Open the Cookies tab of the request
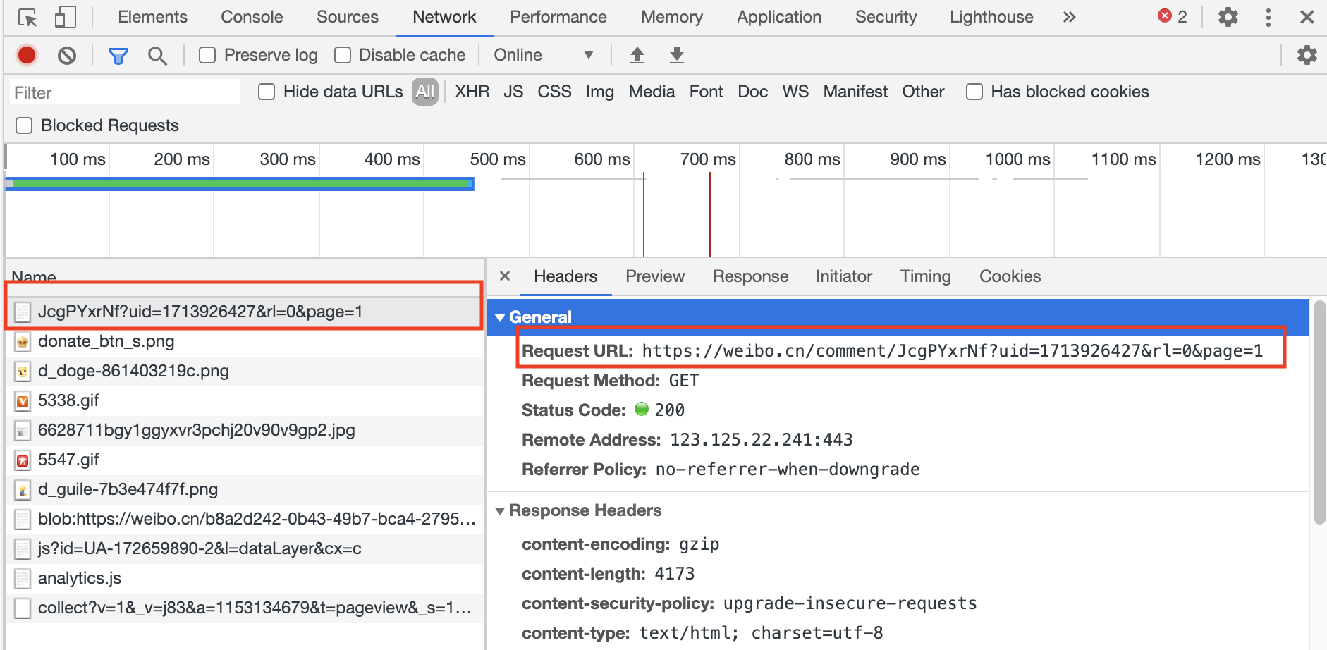This screenshot has height=650, width=1327. [x=1010, y=276]
